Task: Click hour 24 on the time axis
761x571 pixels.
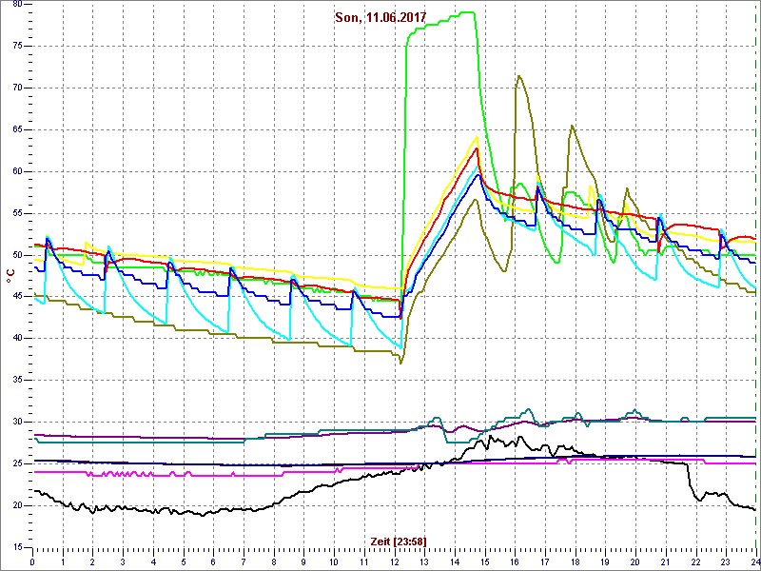Action: [x=755, y=562]
